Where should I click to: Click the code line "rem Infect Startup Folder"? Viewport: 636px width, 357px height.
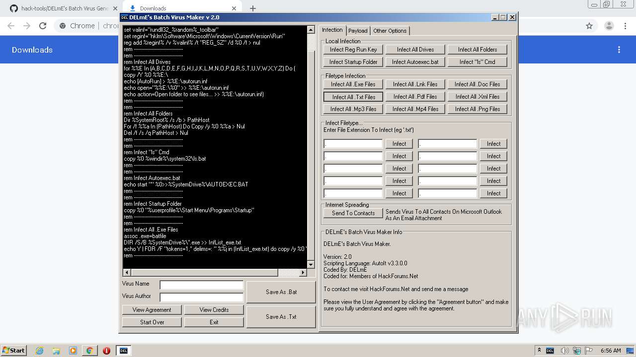[x=153, y=204]
